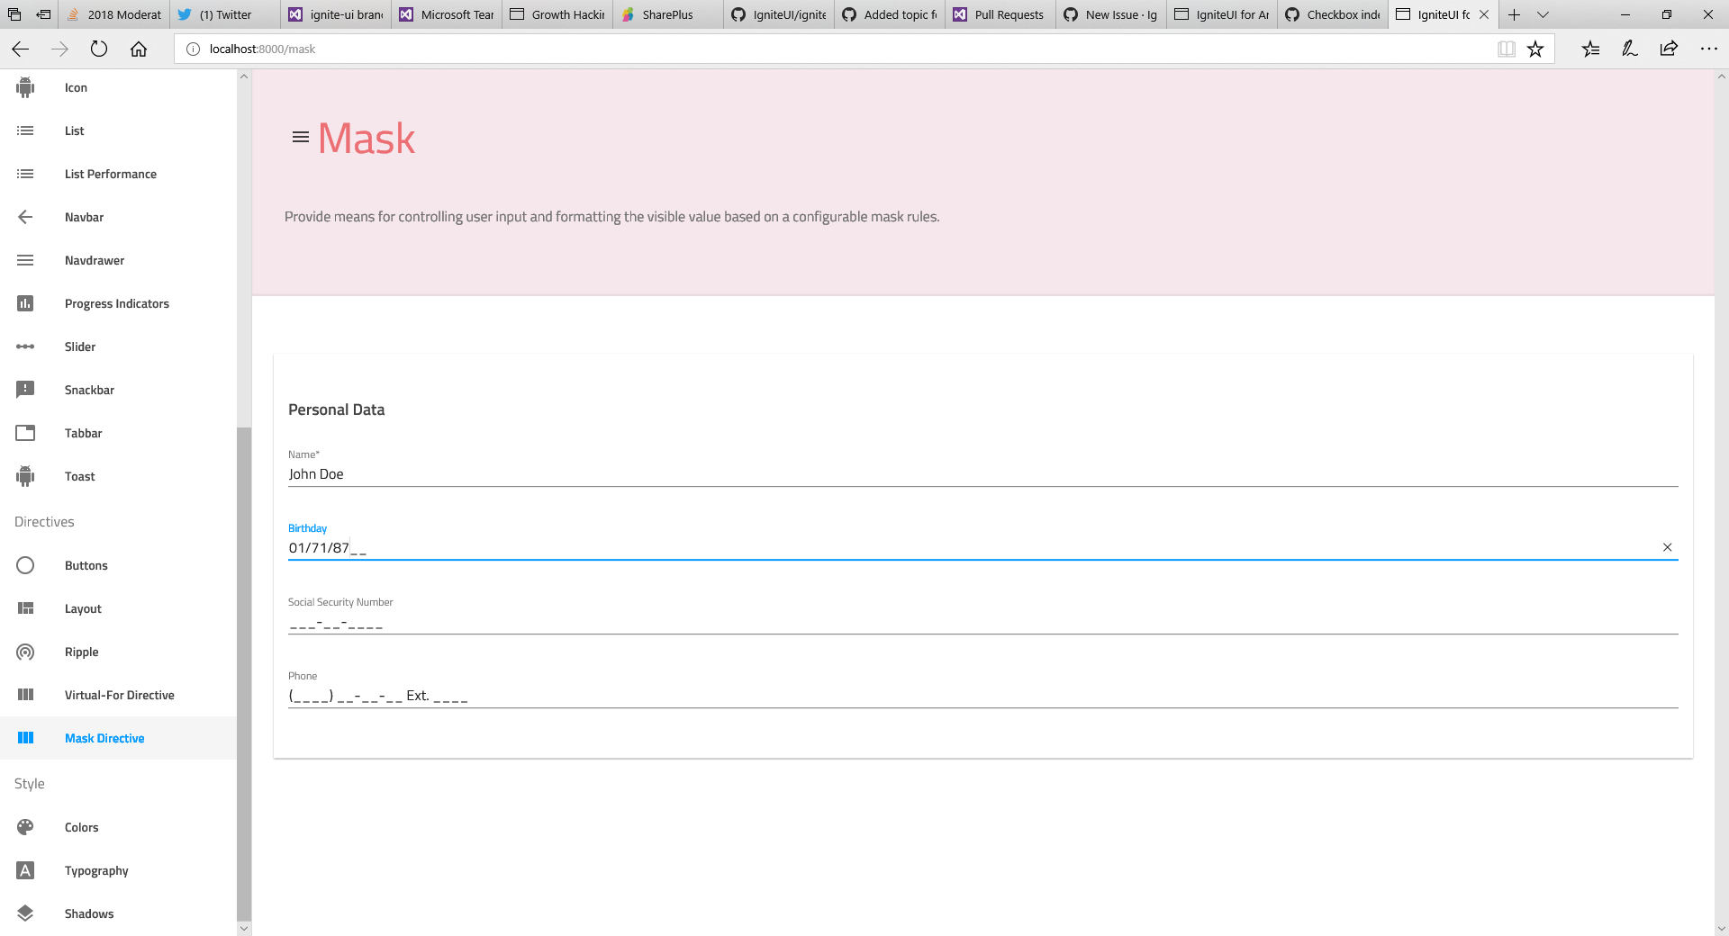Image resolution: width=1729 pixels, height=936 pixels.
Task: Switch to the SharePlus tab
Action: [667, 14]
